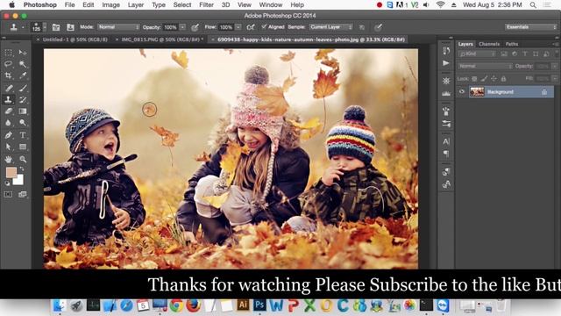Open the Clone Source panel icon
Image resolution: width=561 pixels, height=316 pixels.
[x=70, y=27]
